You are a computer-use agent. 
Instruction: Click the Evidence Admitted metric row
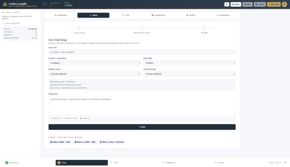[21, 38]
